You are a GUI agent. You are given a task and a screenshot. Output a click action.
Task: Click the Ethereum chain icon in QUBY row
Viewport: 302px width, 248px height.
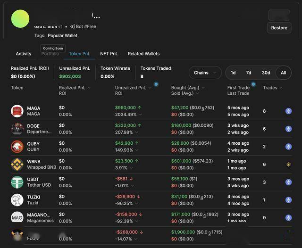288,147
